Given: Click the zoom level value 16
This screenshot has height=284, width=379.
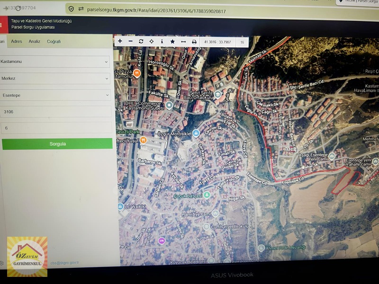Looking at the screenshot, I should (242, 42).
